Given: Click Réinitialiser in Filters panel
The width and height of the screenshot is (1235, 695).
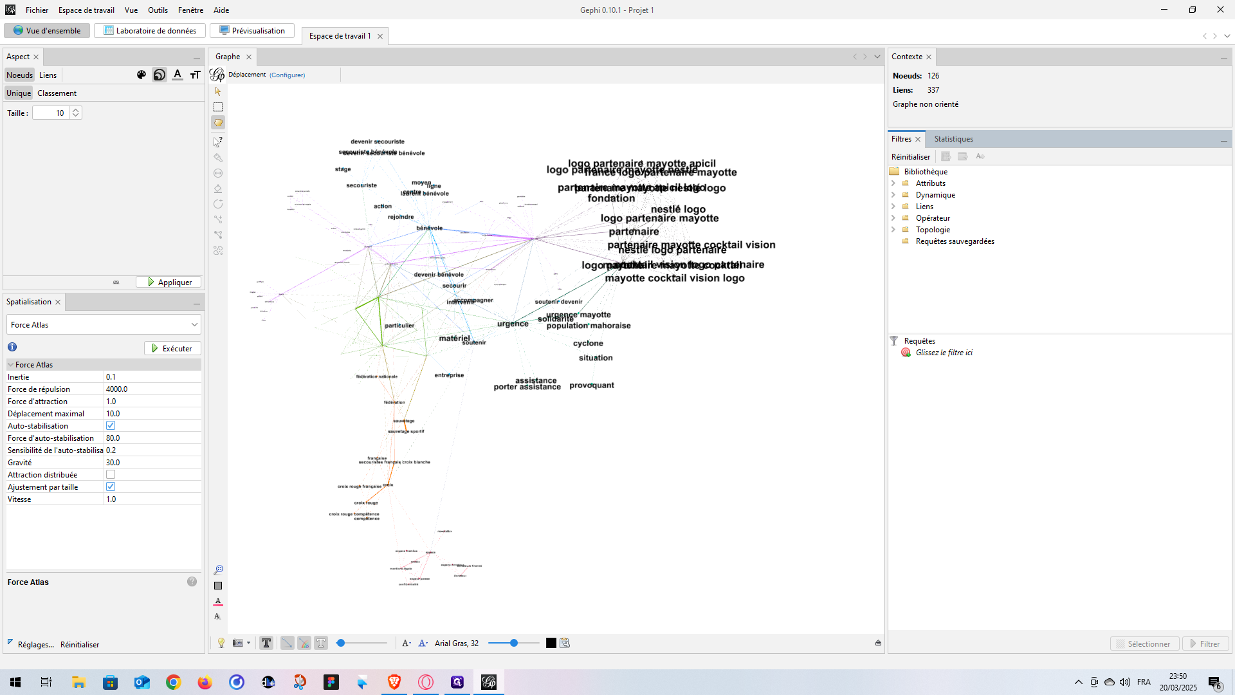Looking at the screenshot, I should point(910,156).
